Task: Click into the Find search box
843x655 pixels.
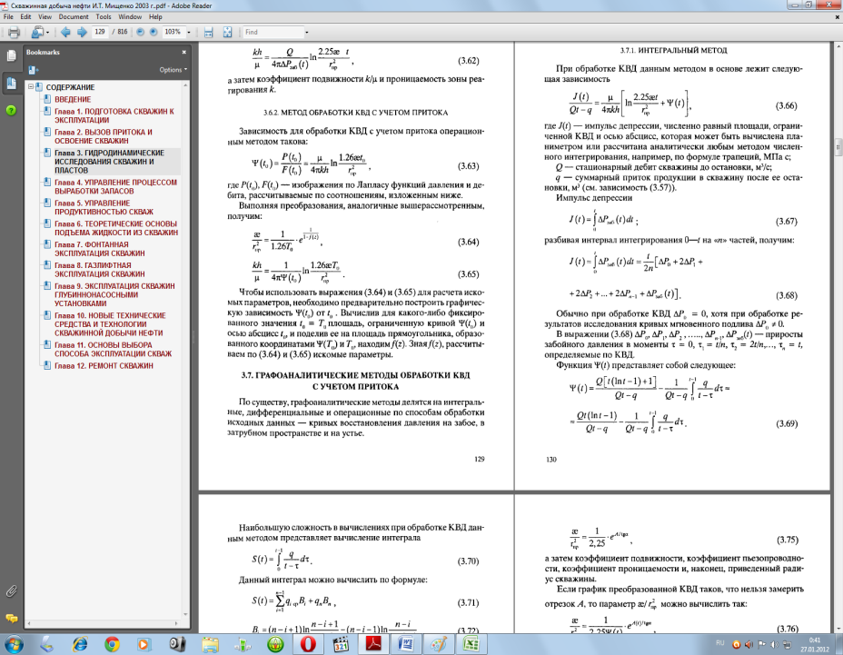Action: [273, 33]
